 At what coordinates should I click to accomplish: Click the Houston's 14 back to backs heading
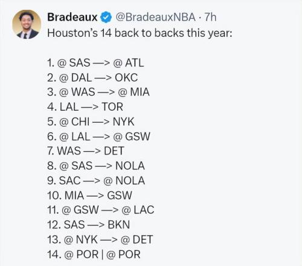(x=140, y=33)
